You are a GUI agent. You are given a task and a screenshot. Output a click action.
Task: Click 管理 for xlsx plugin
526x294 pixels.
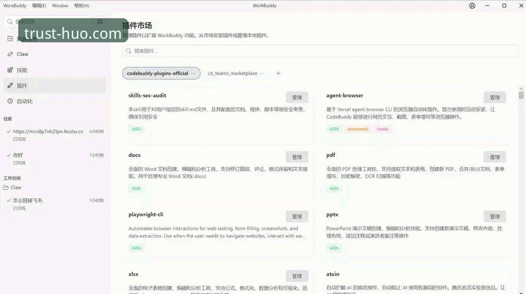coord(297,276)
